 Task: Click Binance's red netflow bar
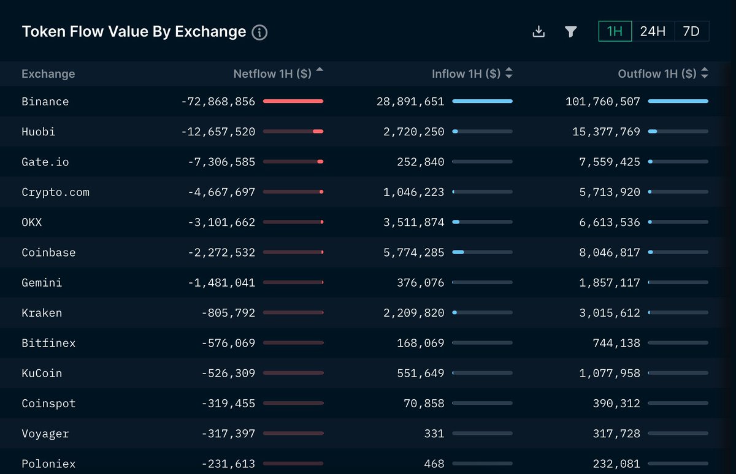[x=293, y=101]
